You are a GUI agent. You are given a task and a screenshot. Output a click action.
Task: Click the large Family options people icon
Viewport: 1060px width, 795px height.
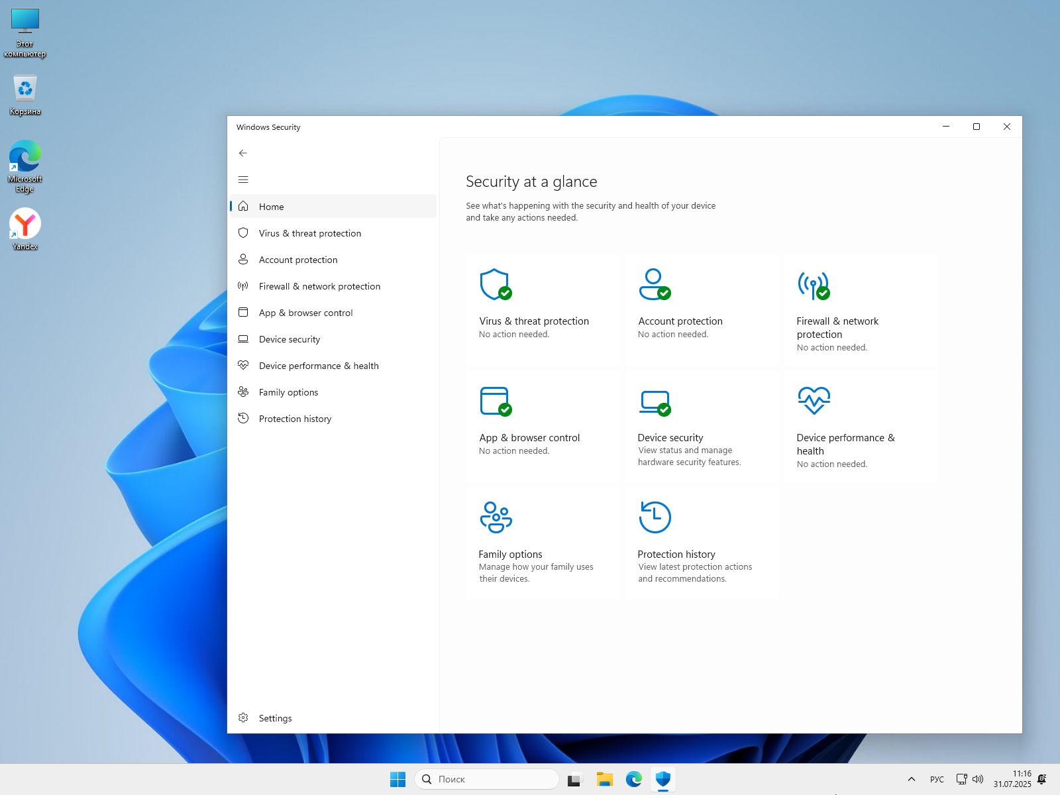click(x=496, y=517)
